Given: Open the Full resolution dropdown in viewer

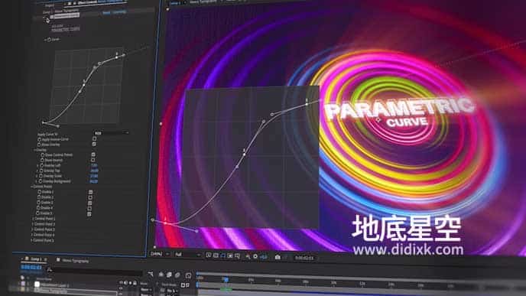Looking at the screenshot, I should coord(187,255).
